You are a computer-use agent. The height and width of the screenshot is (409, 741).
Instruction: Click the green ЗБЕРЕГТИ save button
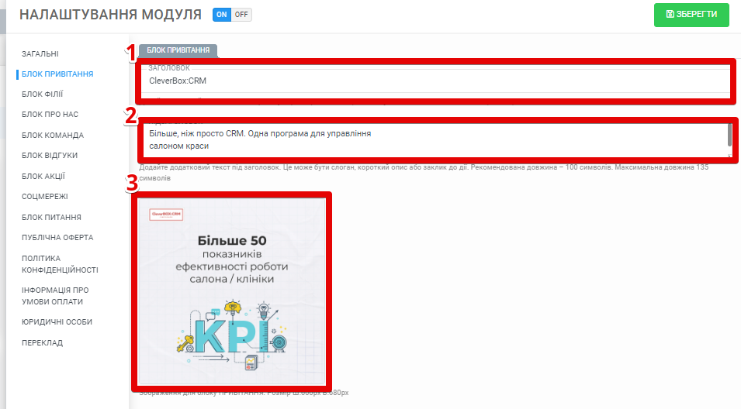tap(691, 15)
